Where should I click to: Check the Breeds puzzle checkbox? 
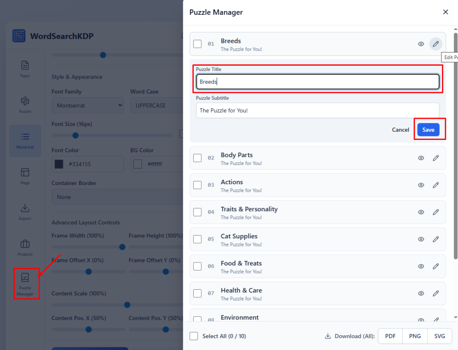coord(197,44)
